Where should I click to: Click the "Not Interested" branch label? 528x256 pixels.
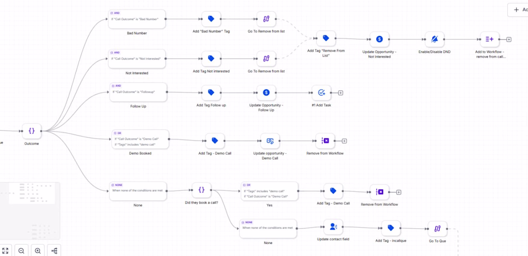pyautogui.click(x=137, y=73)
